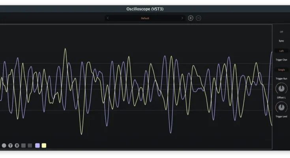290x158 pixels.
Task: Add a preset with the plus icon
Action: click(x=191, y=18)
